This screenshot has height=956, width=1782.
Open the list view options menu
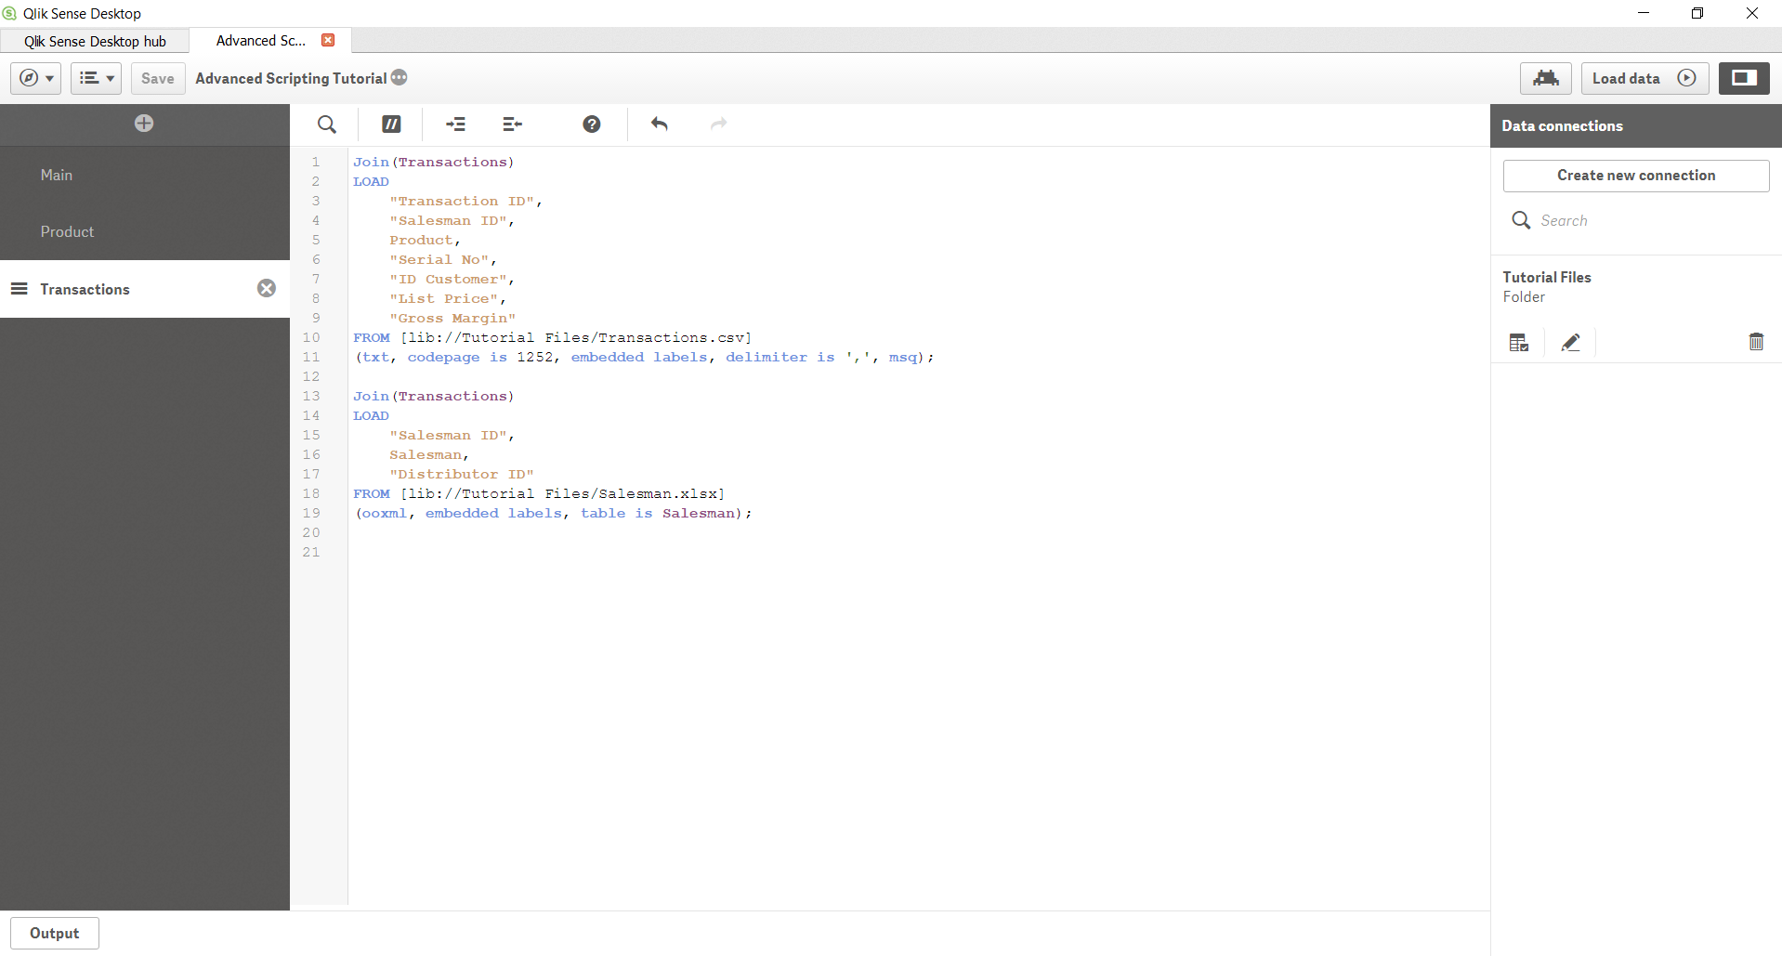coord(97,78)
